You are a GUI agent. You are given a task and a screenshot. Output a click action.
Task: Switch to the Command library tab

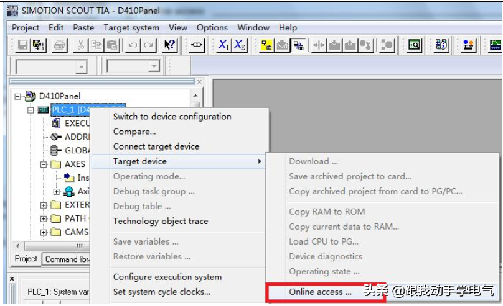pos(68,259)
